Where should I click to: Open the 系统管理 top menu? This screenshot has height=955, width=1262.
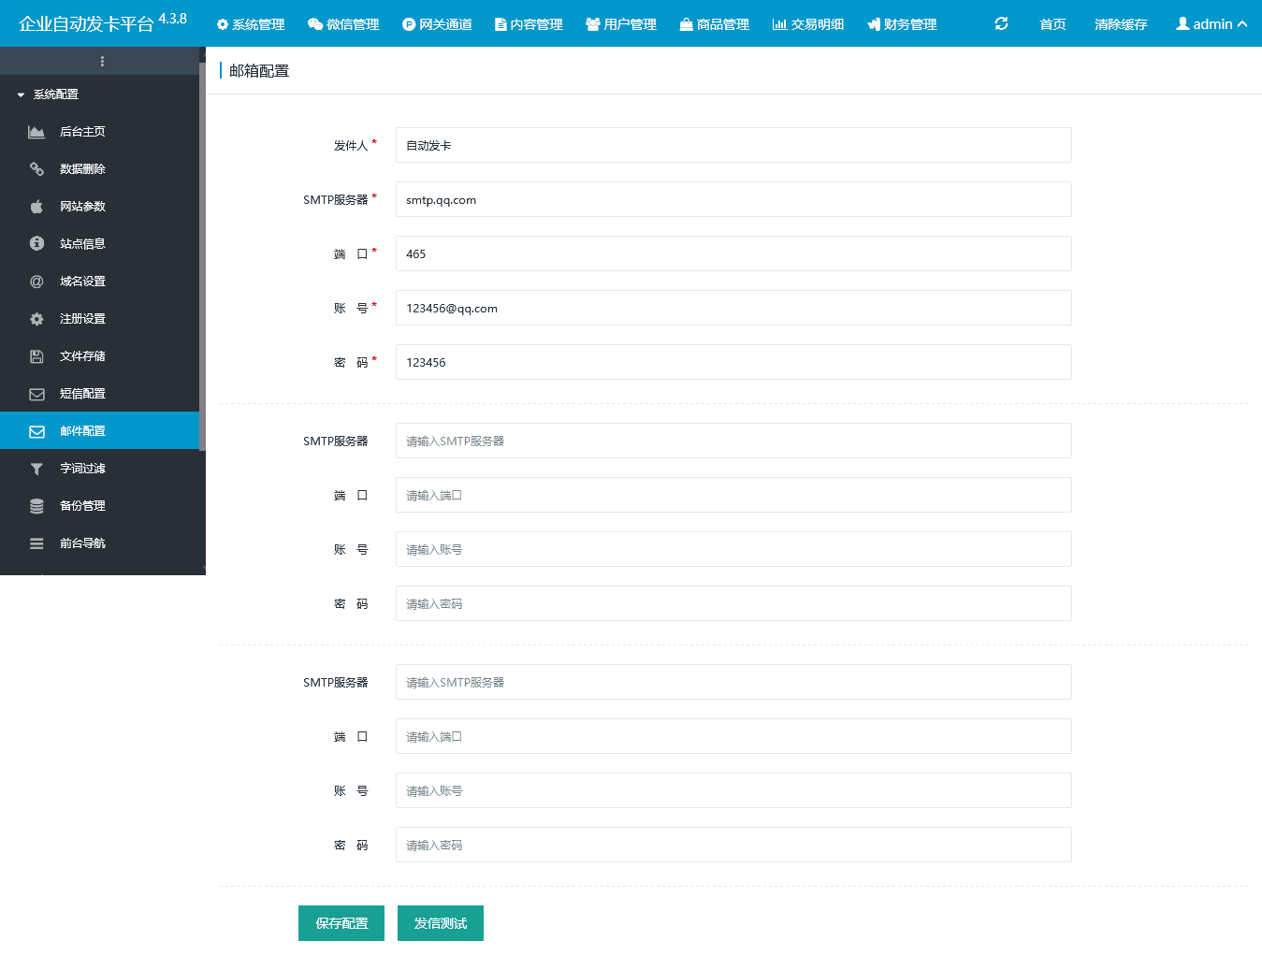click(x=251, y=24)
